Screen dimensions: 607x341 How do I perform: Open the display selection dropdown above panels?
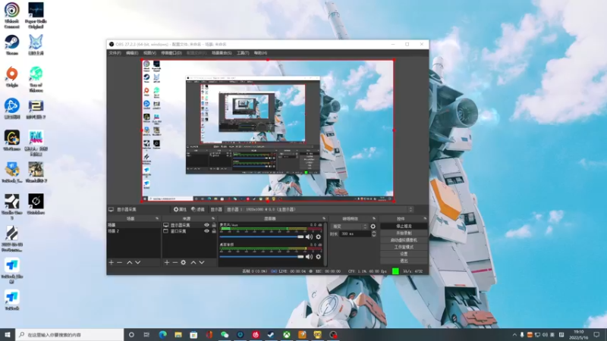pos(317,209)
